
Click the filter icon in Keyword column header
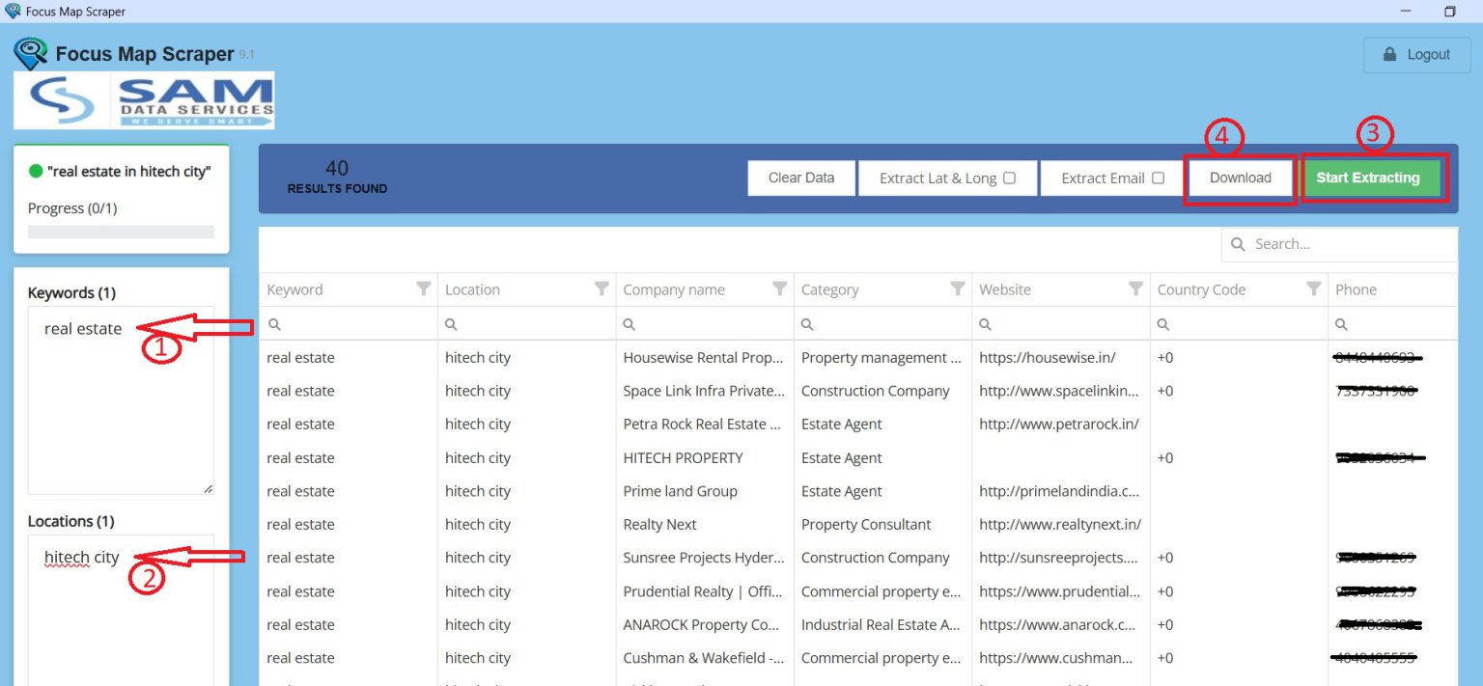pyautogui.click(x=423, y=288)
